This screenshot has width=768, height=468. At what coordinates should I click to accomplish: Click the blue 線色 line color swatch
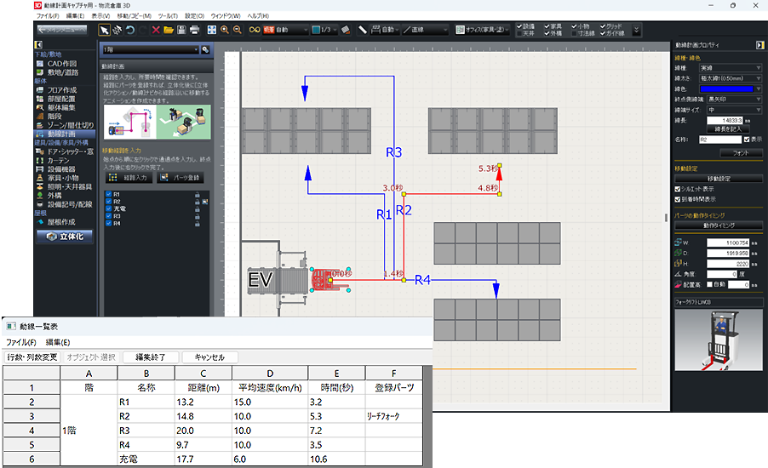[725, 88]
